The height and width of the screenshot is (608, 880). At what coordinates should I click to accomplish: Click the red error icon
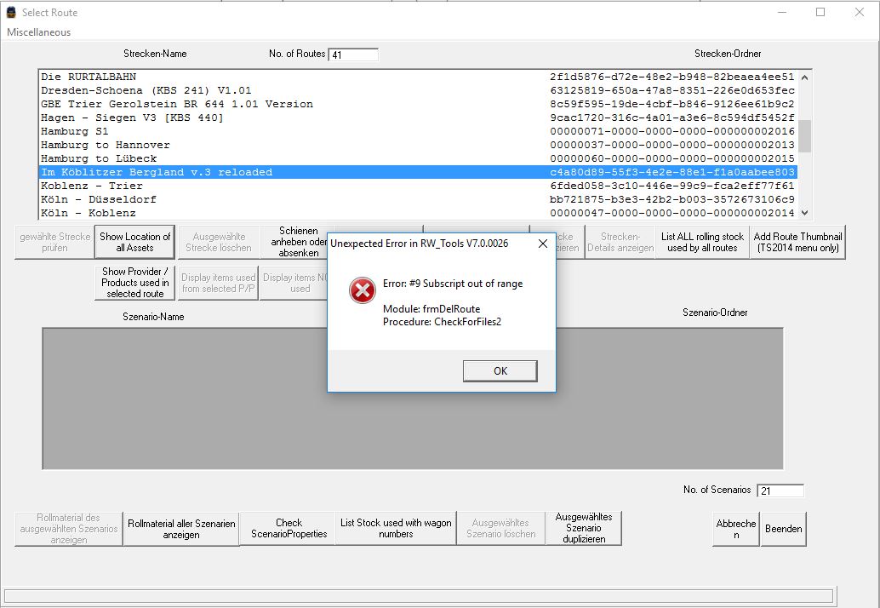pyautogui.click(x=363, y=290)
